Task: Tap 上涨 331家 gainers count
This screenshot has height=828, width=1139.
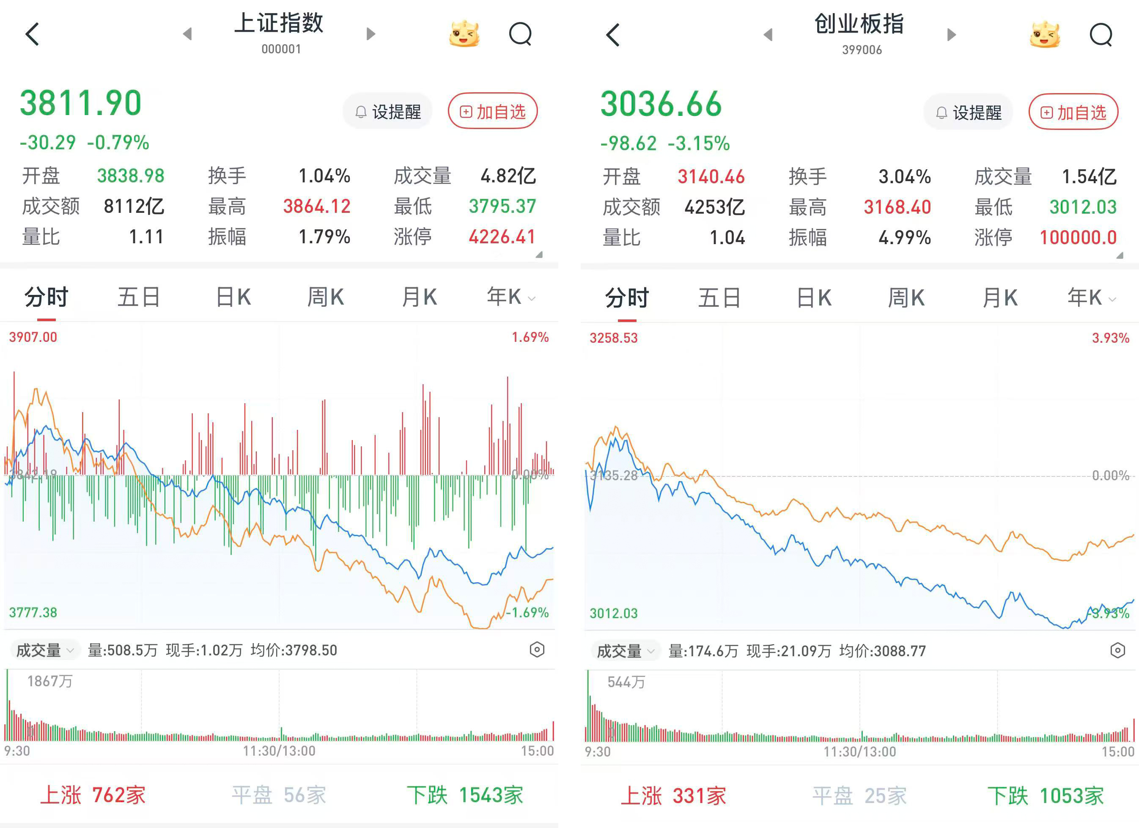Action: click(x=673, y=796)
